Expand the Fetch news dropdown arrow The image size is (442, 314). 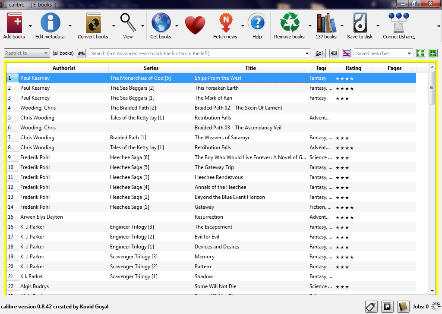point(243,26)
